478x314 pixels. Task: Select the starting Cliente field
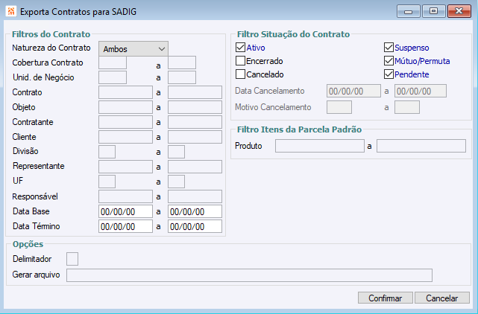(125, 137)
